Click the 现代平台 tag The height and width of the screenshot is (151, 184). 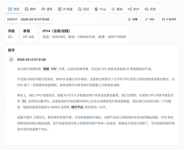pyautogui.click(x=77, y=107)
